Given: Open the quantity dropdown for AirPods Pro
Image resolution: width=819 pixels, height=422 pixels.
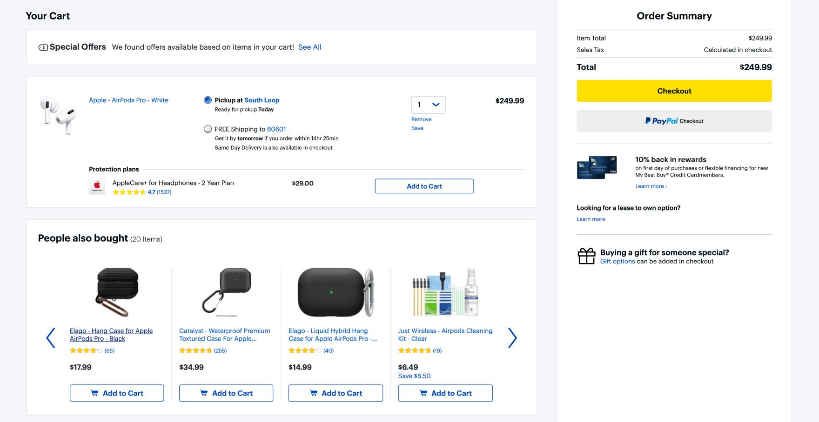Looking at the screenshot, I should pos(428,105).
